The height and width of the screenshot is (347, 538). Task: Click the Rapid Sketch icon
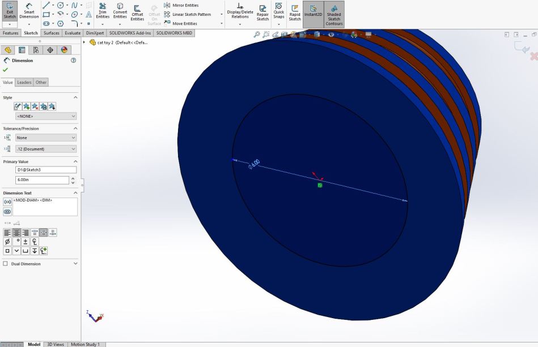pos(295,12)
